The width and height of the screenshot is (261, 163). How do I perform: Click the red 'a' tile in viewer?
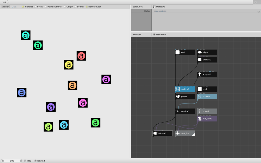81,56
